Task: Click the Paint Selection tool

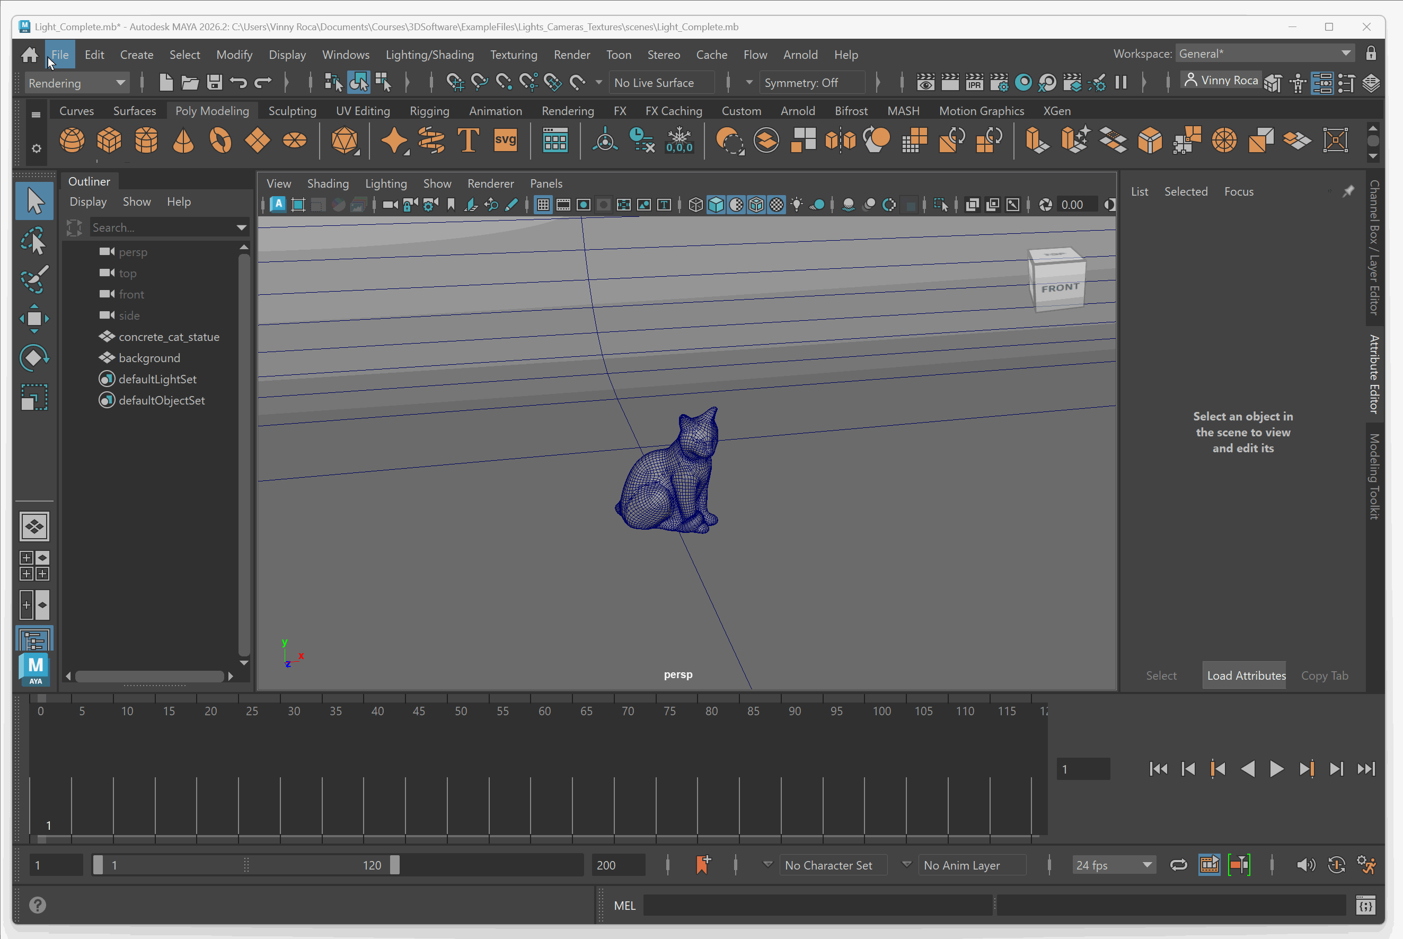Action: point(34,279)
